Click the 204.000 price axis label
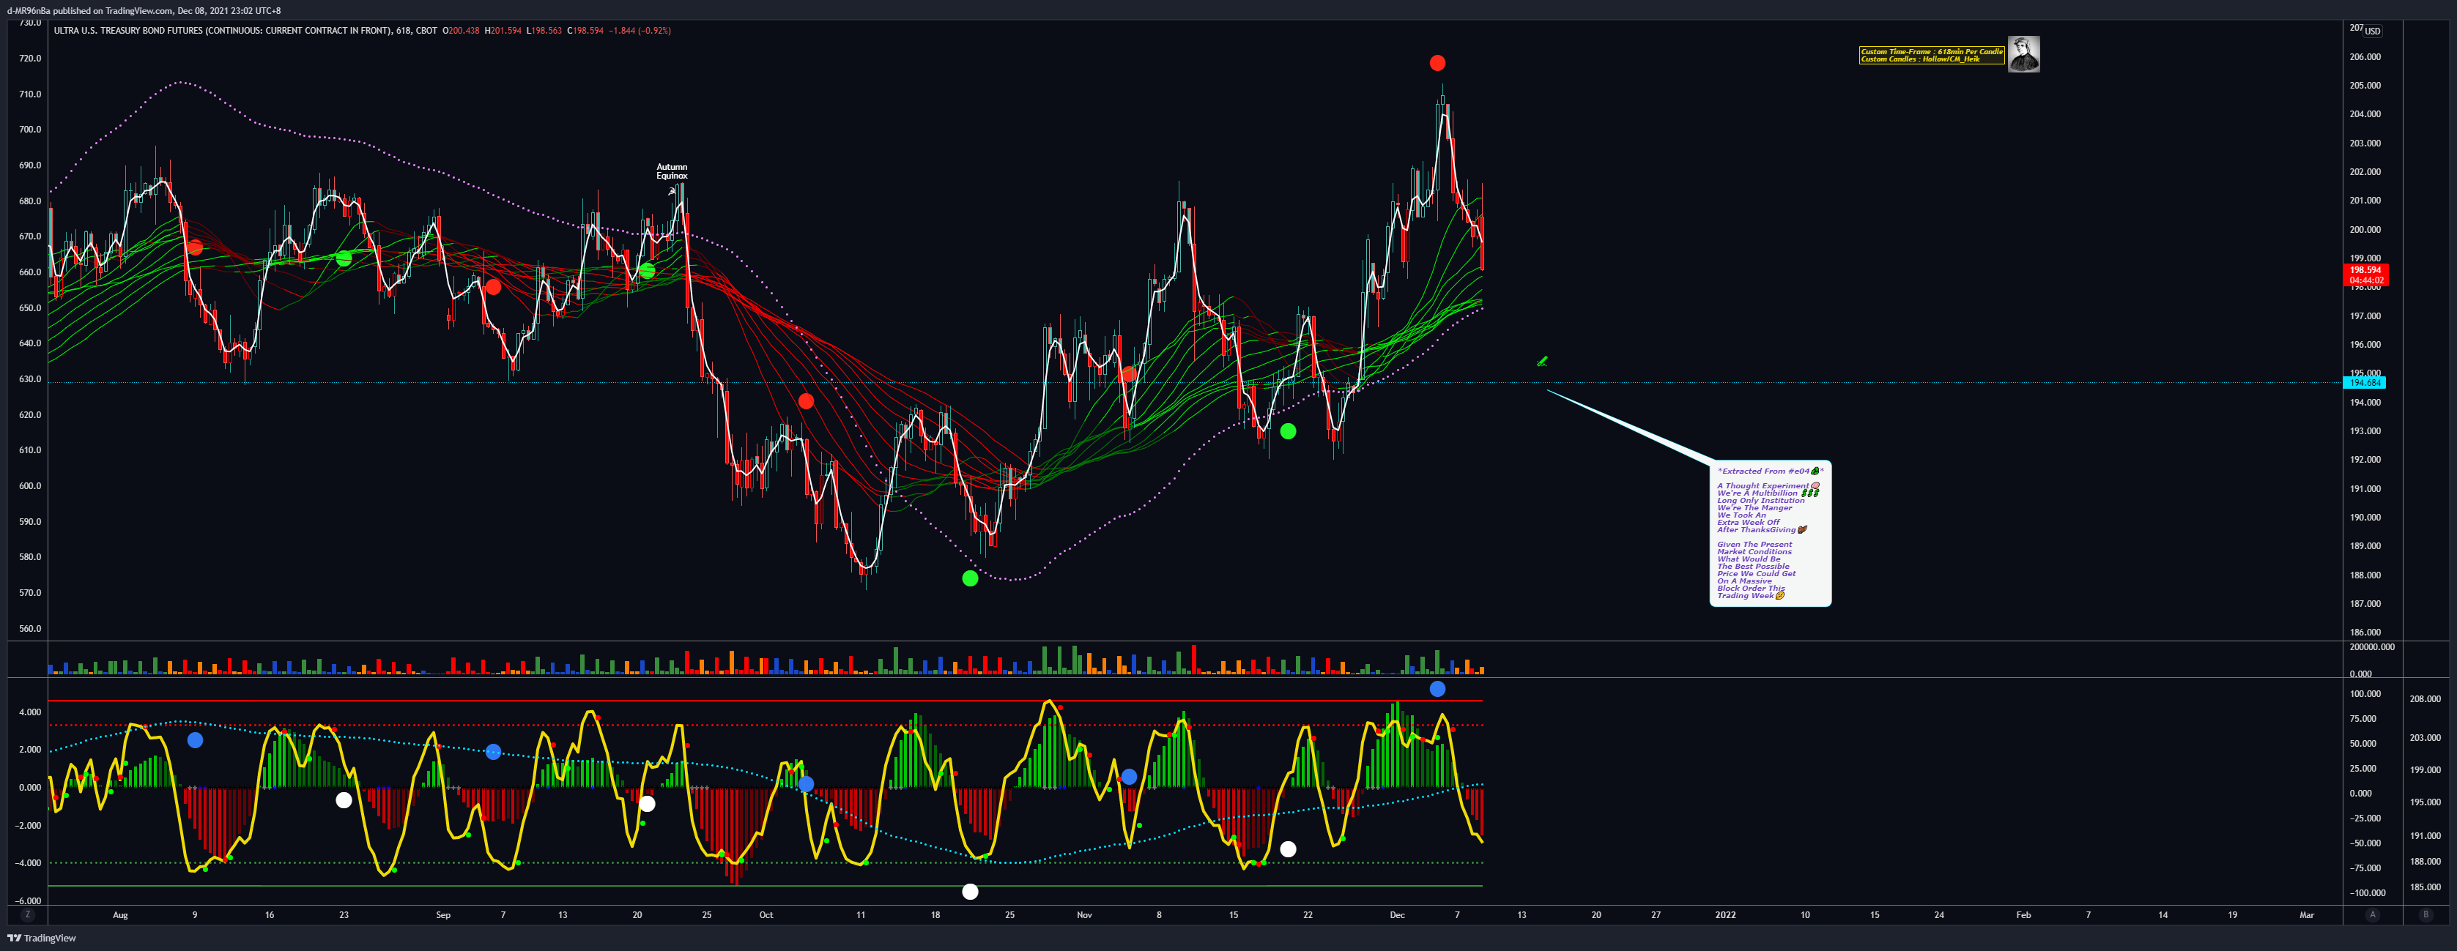Screen dimensions: 2457x951 pyautogui.click(x=2365, y=114)
